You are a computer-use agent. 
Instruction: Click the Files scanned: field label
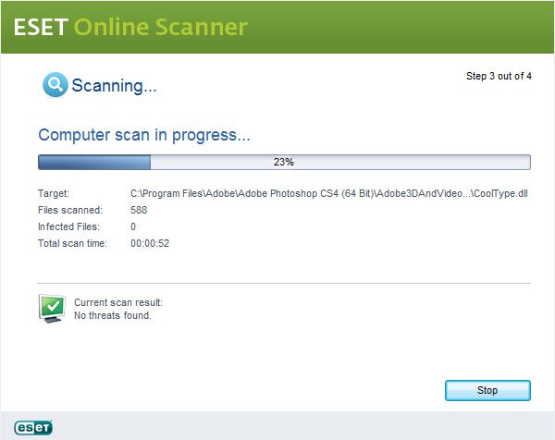69,210
